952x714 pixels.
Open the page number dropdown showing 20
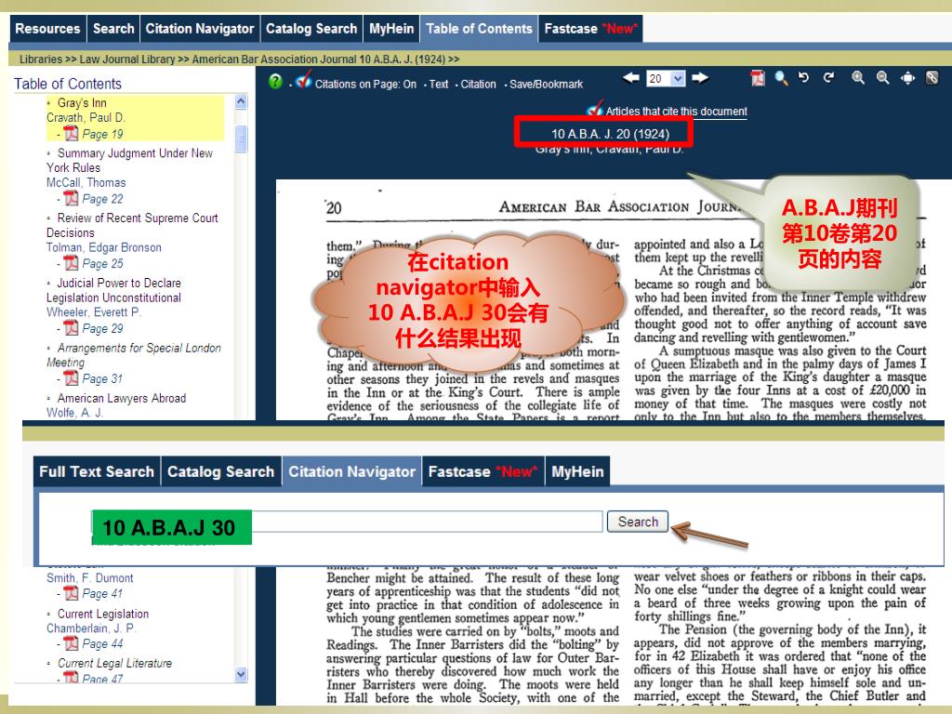tap(678, 78)
